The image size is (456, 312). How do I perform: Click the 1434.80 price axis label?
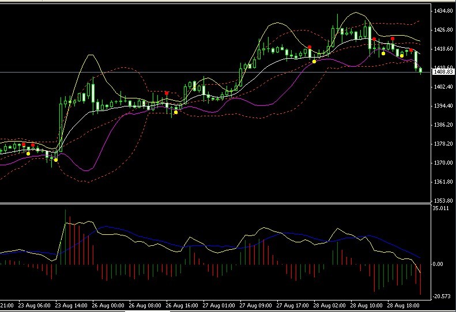coord(443,11)
